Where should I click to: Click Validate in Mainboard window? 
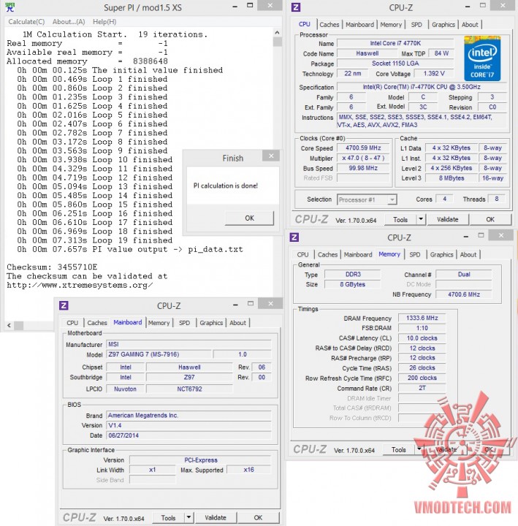pyautogui.click(x=216, y=518)
